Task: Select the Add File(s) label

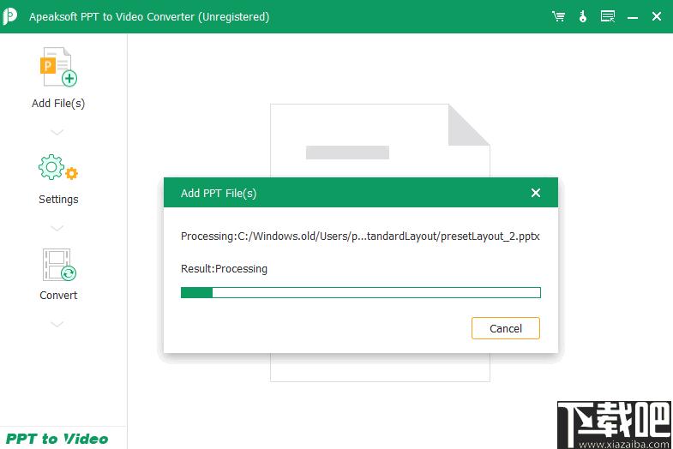Action: (x=58, y=104)
